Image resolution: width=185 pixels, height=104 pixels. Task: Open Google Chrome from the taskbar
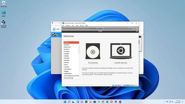coord(103,102)
